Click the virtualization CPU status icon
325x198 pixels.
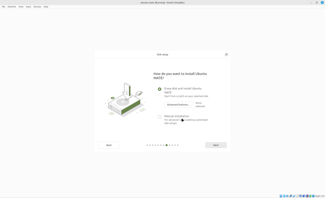pyautogui.click(x=307, y=196)
